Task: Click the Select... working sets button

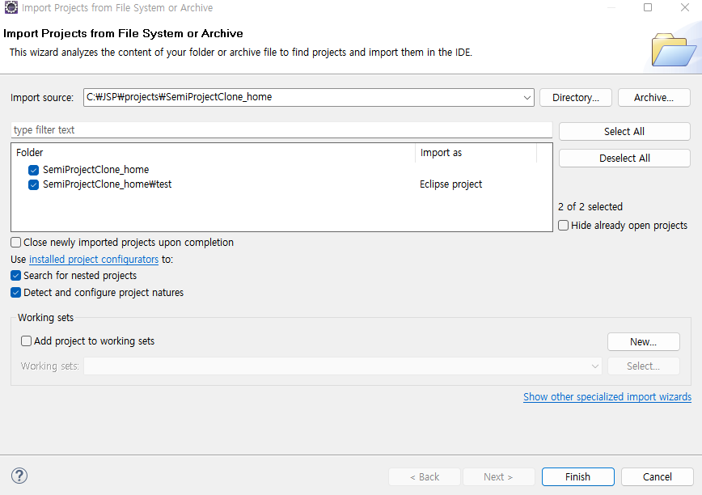Action: click(x=643, y=366)
